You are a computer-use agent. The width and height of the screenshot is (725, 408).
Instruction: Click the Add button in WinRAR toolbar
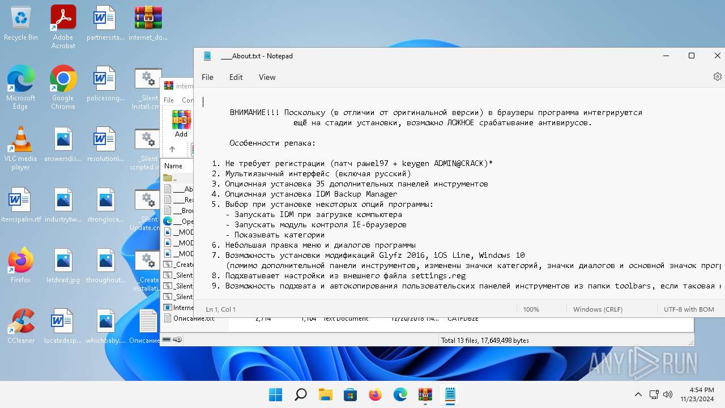coord(181,124)
